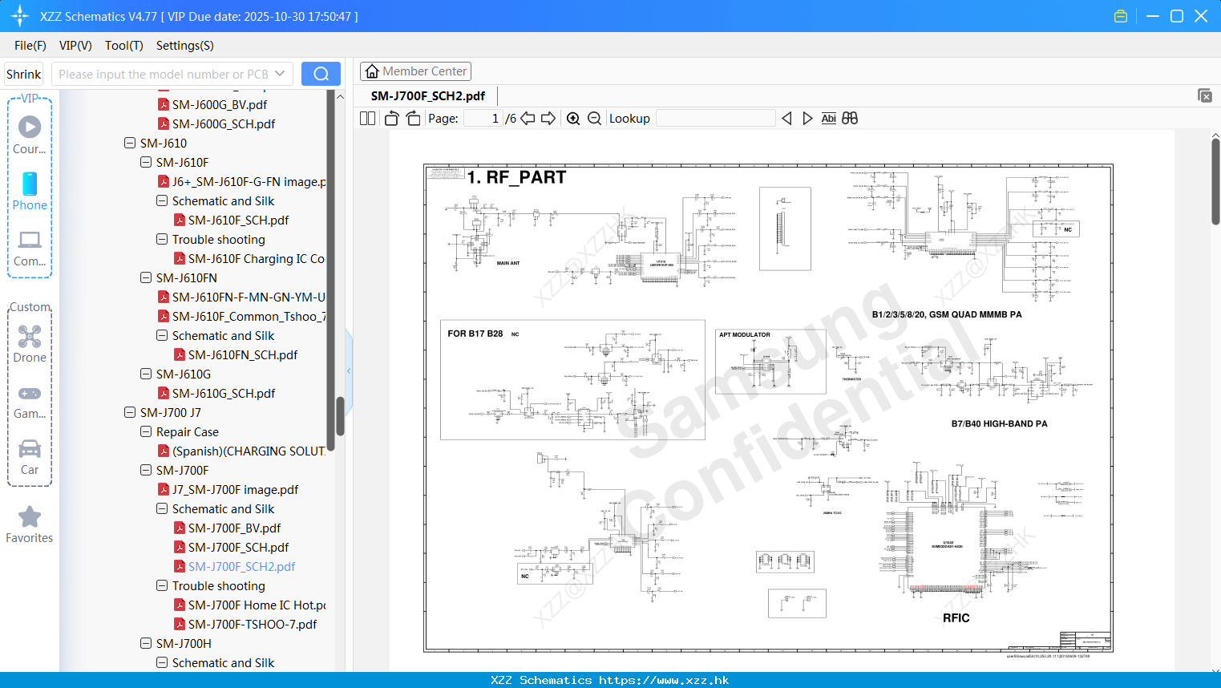The image size is (1221, 688).
Task: Toggle the two-page view icon
Action: point(367,118)
